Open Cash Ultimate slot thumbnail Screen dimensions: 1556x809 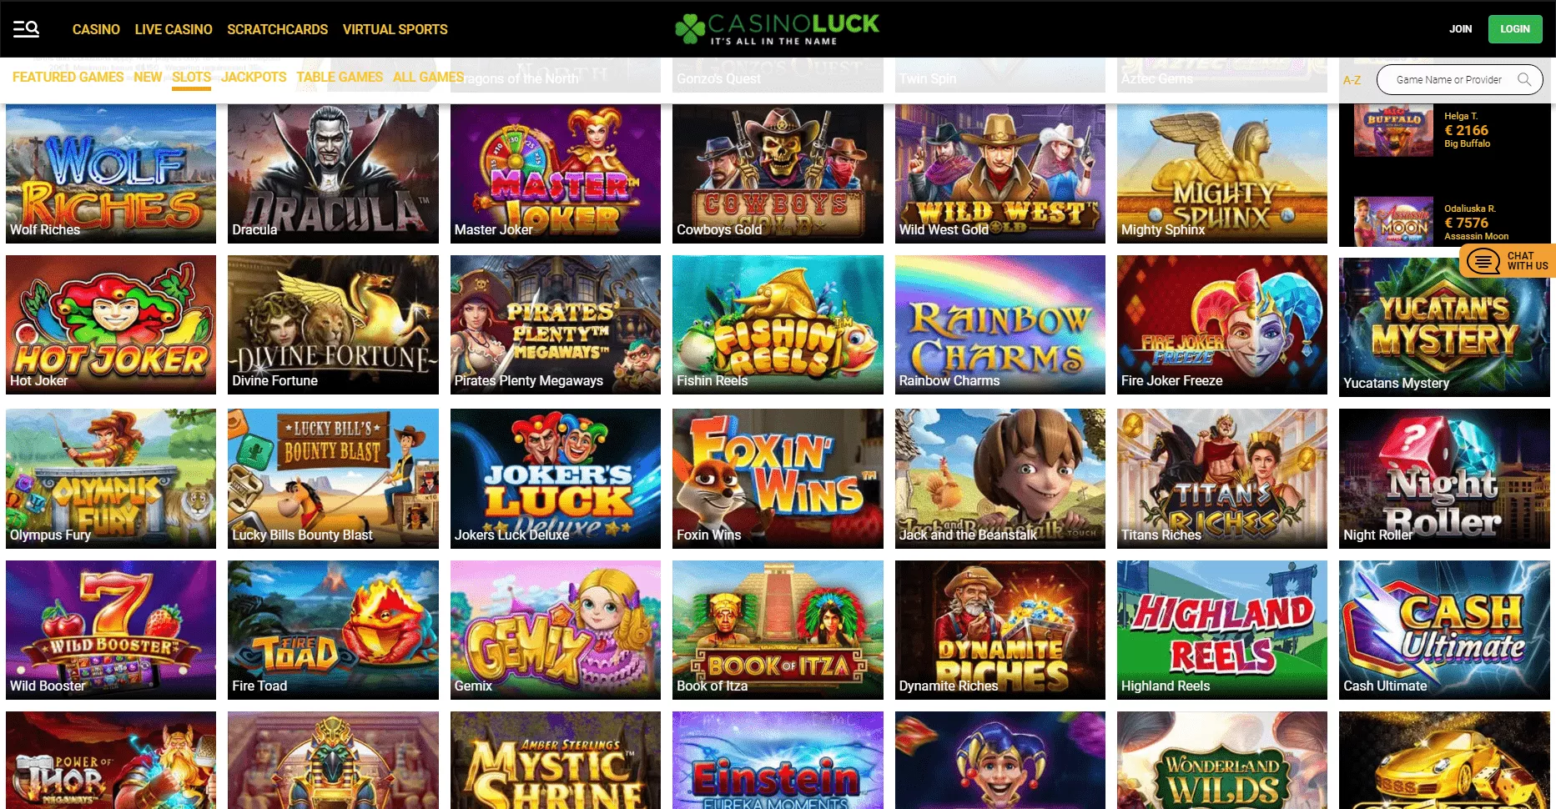(1444, 630)
